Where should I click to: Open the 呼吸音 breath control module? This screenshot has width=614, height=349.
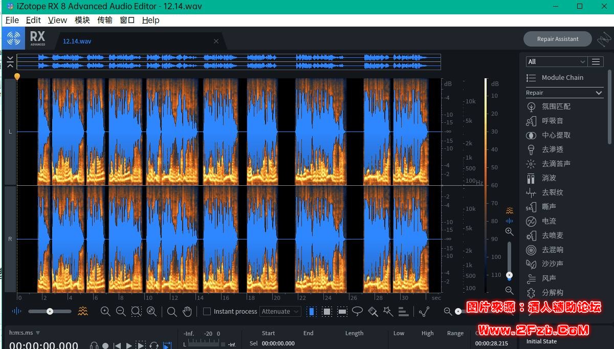552,121
